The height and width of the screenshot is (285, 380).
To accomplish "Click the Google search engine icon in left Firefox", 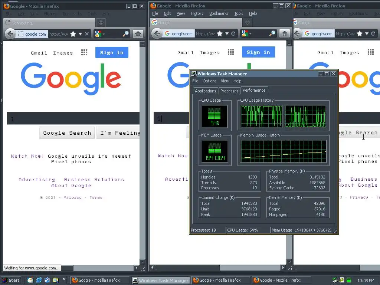I will pos(98,34).
